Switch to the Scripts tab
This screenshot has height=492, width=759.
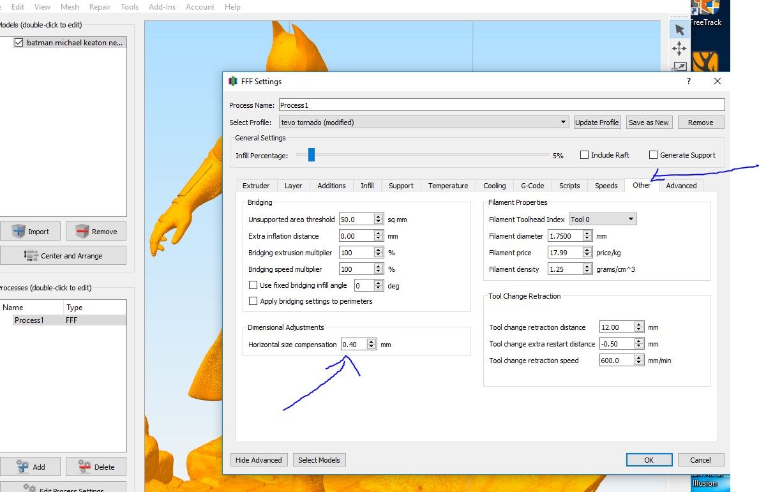click(x=570, y=186)
